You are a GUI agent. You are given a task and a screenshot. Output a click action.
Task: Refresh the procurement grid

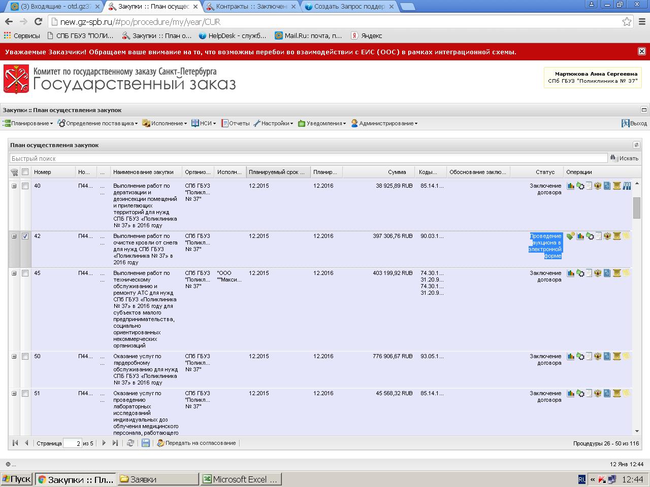tap(131, 443)
